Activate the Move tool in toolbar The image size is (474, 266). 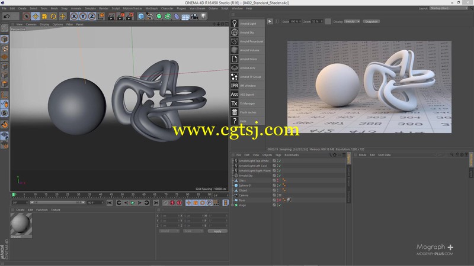(x=36, y=17)
